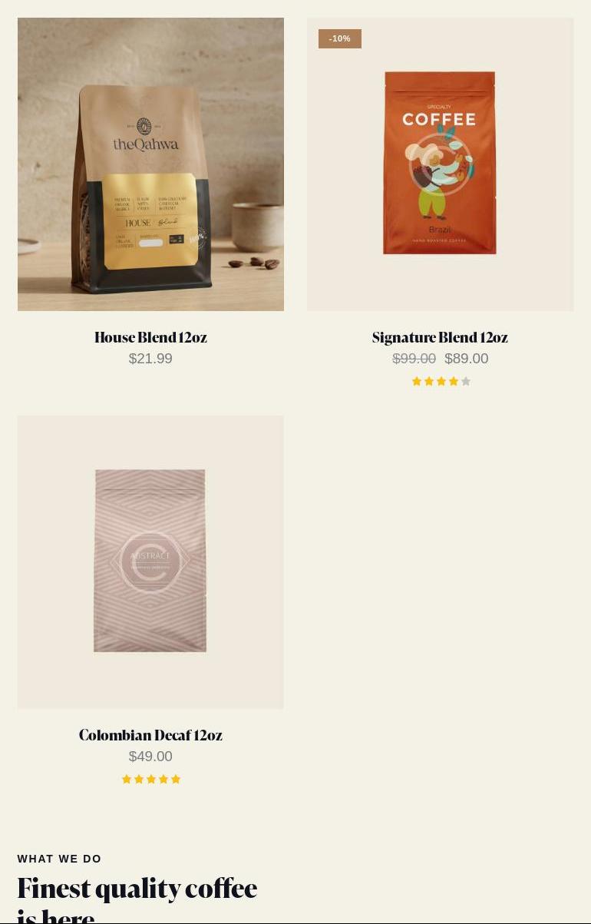Click the first gold star under Signature Blend
This screenshot has width=591, height=924.
(417, 382)
